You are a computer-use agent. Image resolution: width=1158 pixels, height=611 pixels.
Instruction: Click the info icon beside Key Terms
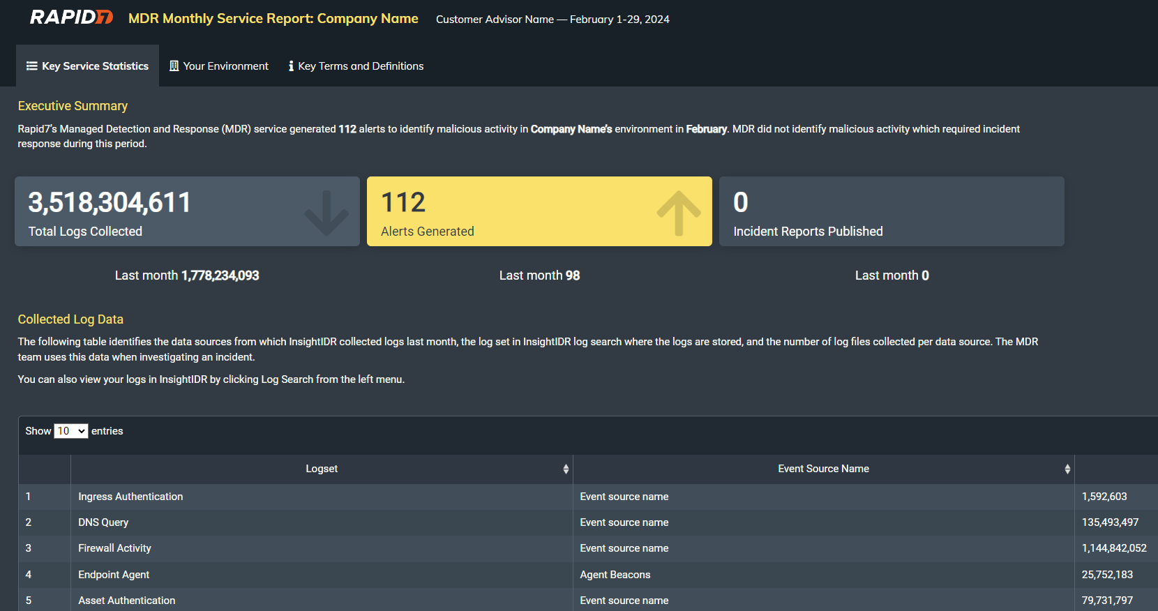291,66
